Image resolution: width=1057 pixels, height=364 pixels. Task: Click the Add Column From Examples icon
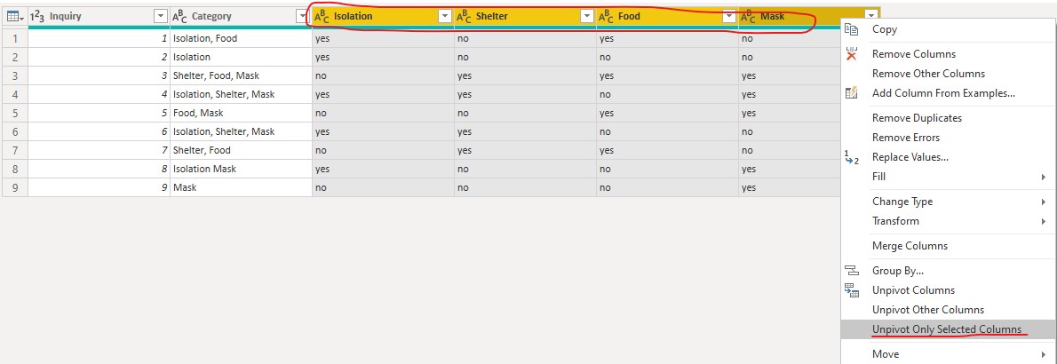point(852,93)
